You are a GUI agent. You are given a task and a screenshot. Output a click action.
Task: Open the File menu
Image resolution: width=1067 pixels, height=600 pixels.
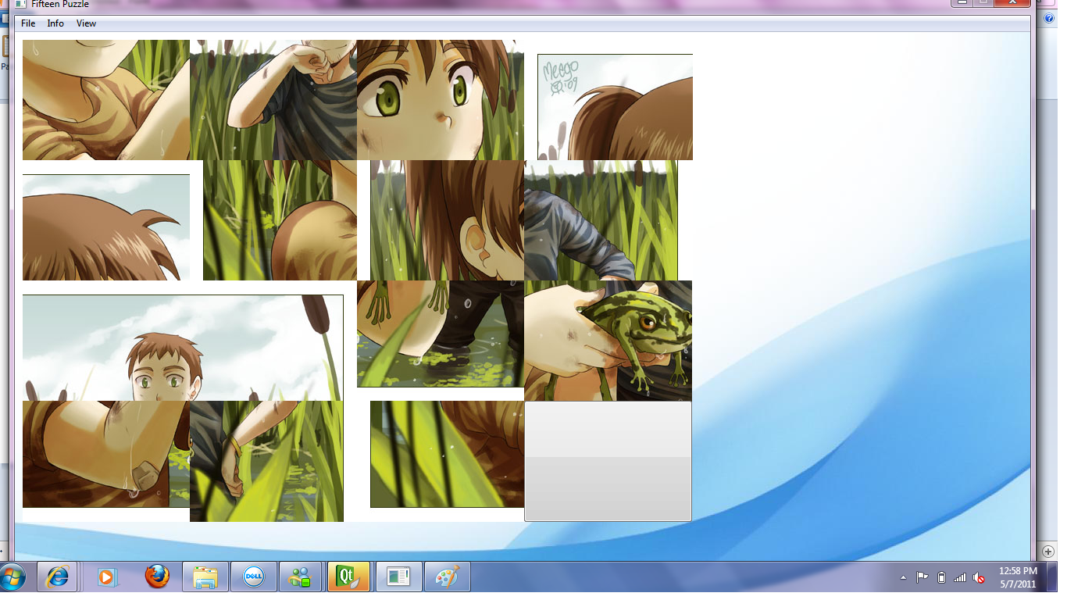click(x=28, y=23)
